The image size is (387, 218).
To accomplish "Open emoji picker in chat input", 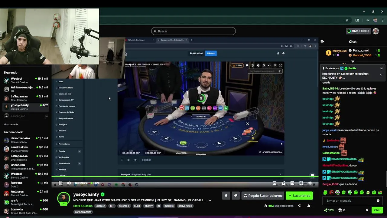I will [x=378, y=200].
